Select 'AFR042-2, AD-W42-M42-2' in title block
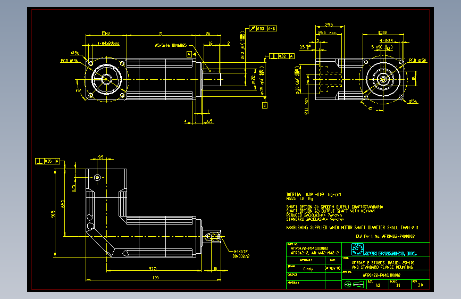Screen dimensions: 461x299 point(315,253)
